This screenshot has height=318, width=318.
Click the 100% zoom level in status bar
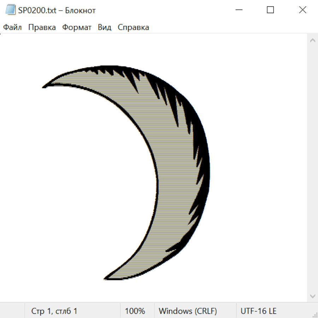point(135,311)
